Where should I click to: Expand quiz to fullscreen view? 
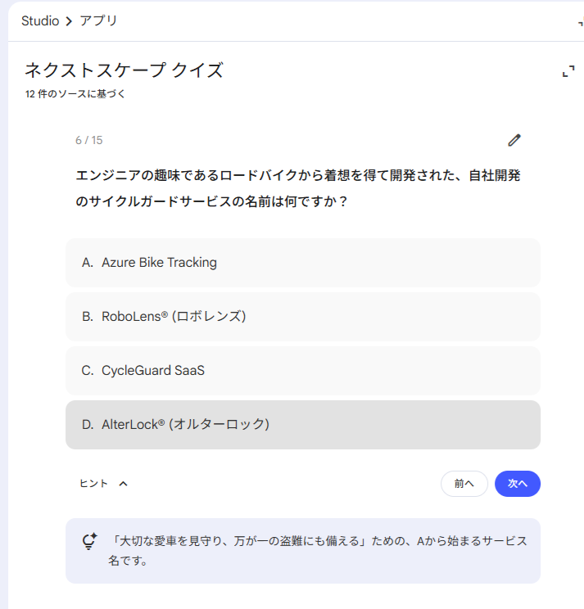[568, 71]
